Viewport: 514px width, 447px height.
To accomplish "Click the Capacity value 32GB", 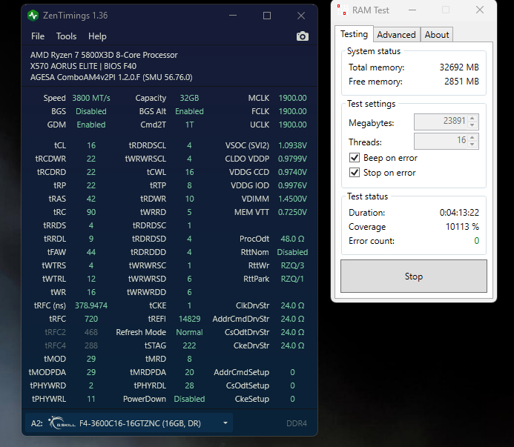I will pos(189,98).
